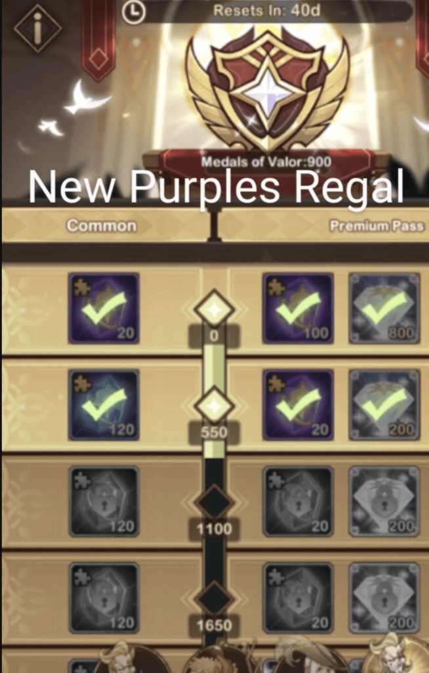Tap the Medals of Valor:900 label
Image resolution: width=429 pixels, height=673 pixels.
click(x=266, y=162)
